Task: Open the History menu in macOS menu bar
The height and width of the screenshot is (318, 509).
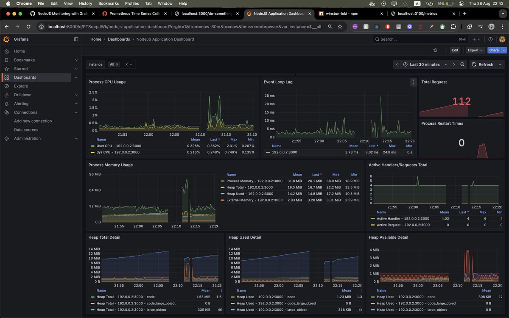Action: (x=85, y=3)
